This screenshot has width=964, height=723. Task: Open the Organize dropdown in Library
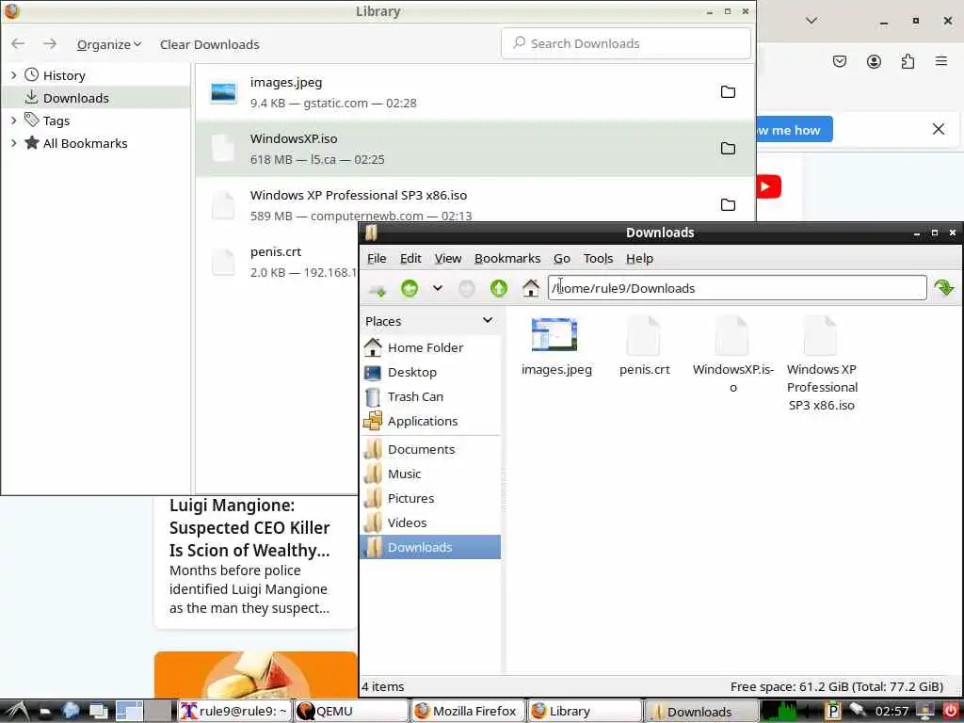pos(109,44)
